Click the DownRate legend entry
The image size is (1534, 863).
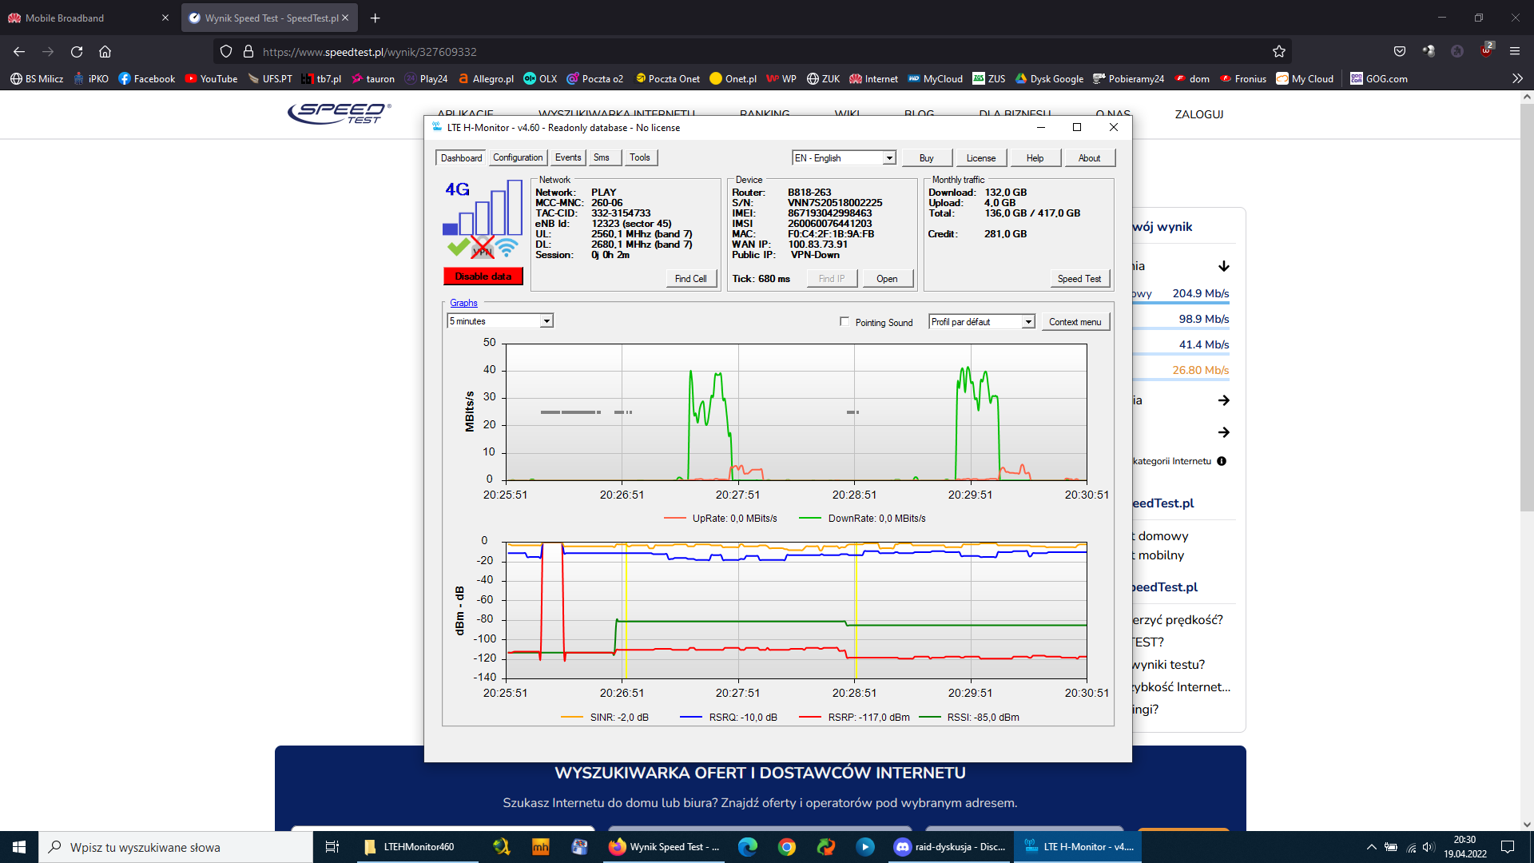point(862,519)
